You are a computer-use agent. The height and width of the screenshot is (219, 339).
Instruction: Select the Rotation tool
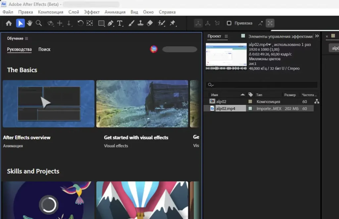tap(80, 23)
